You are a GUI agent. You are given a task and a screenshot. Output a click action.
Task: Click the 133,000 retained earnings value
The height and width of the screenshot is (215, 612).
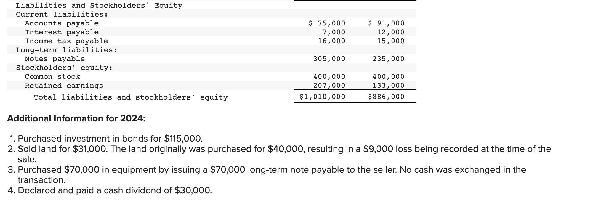pos(388,85)
